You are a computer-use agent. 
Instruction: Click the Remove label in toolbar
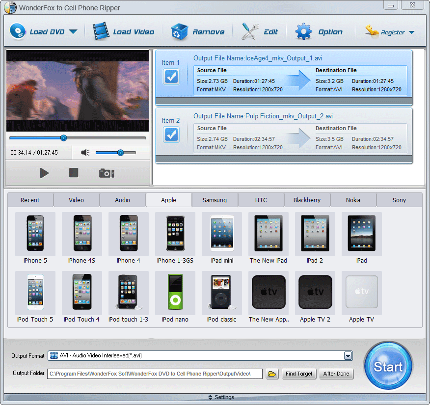[x=209, y=32]
